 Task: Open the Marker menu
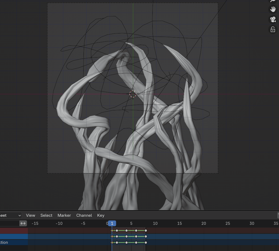[64, 215]
